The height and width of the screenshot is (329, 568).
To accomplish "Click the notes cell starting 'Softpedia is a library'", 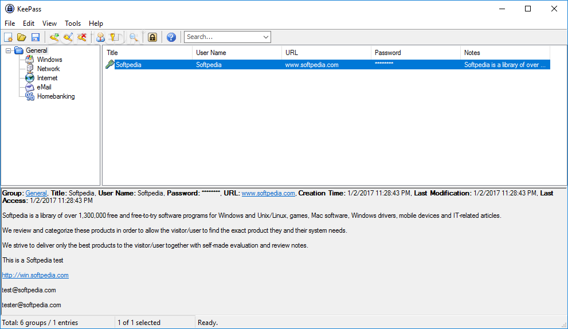I will point(505,65).
